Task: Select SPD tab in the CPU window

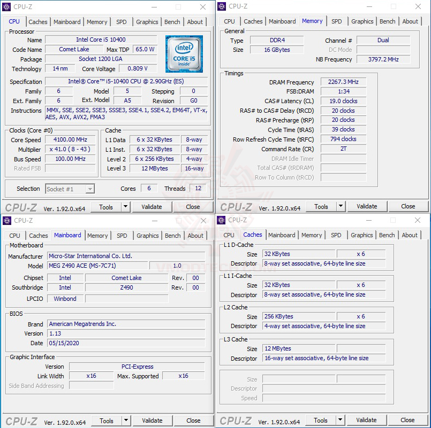Action: click(121, 22)
